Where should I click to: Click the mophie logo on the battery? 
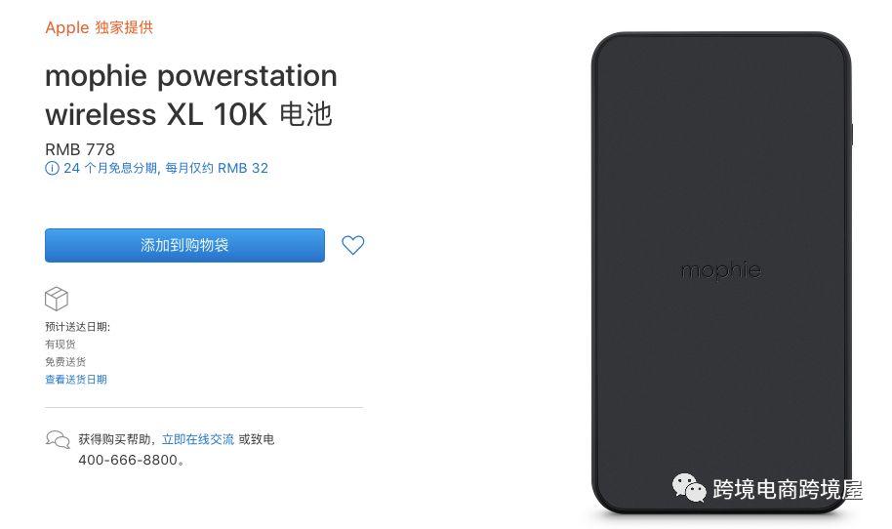click(721, 270)
